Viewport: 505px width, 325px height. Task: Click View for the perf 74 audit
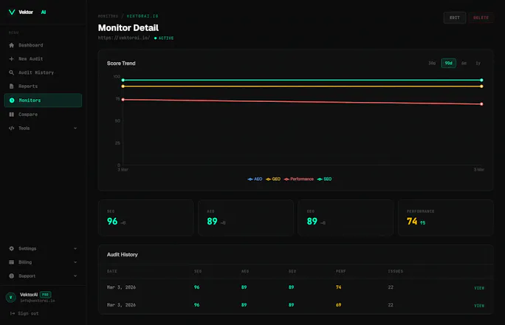pyautogui.click(x=479, y=288)
